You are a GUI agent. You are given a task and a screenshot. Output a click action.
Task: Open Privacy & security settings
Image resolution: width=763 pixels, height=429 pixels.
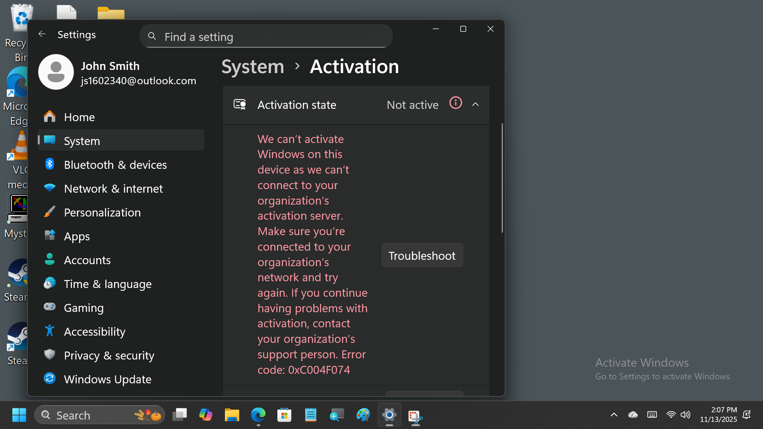[x=109, y=355]
